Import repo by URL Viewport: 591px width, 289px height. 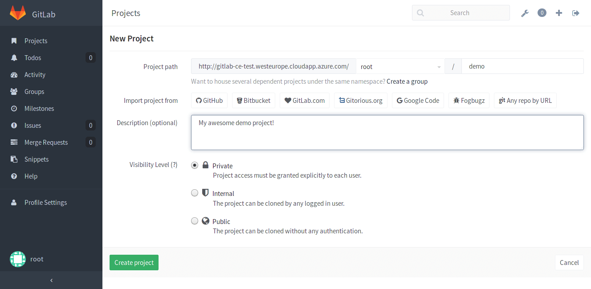pyautogui.click(x=525, y=100)
